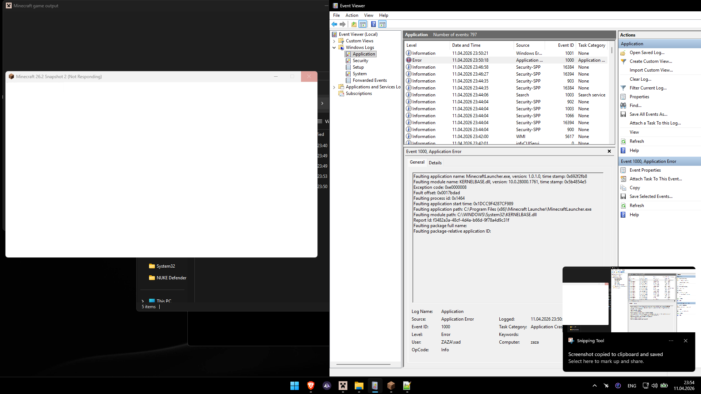This screenshot has width=701, height=394.
Task: Click the blue Help toolbar icon
Action: (x=373, y=24)
